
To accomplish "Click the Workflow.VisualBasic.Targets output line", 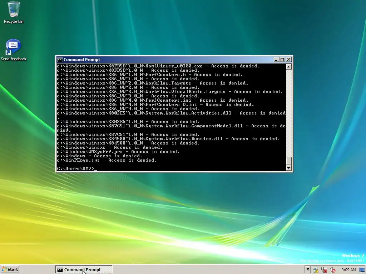I will point(170,92).
